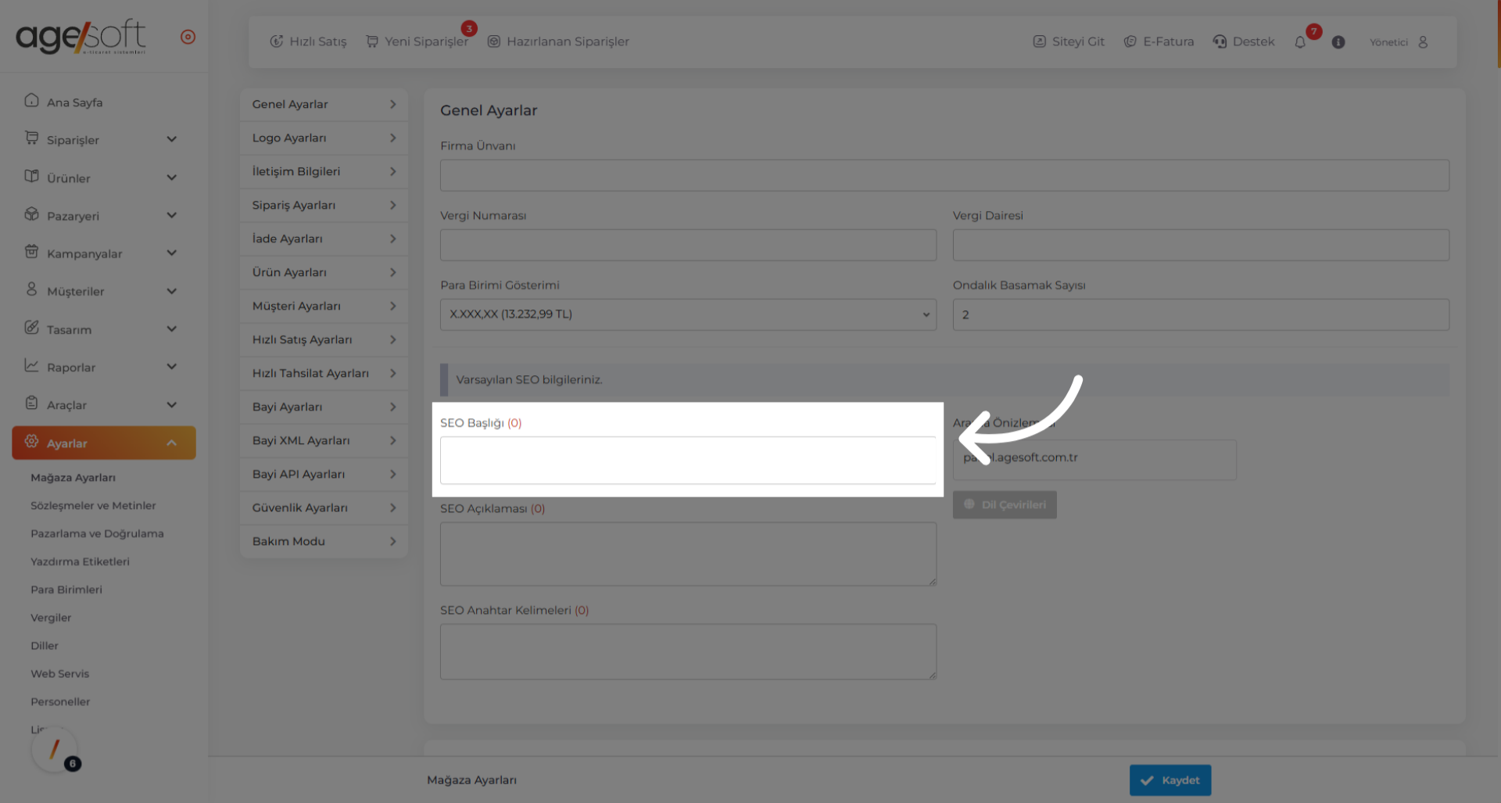Open Yeni Siparişler cart icon
Viewport: 1501px width, 803px height.
pos(372,41)
